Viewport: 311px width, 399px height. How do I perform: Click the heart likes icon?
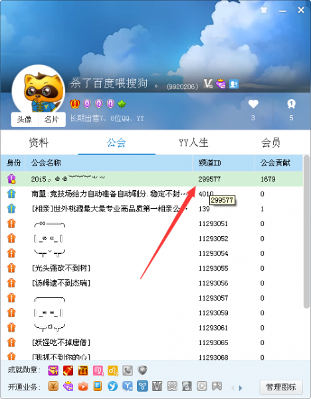click(253, 104)
